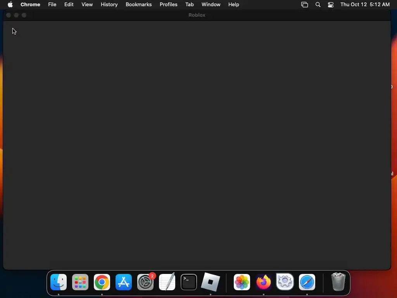Open Control Center in the menu bar
Viewport: 397px width, 298px height.
pos(331,5)
